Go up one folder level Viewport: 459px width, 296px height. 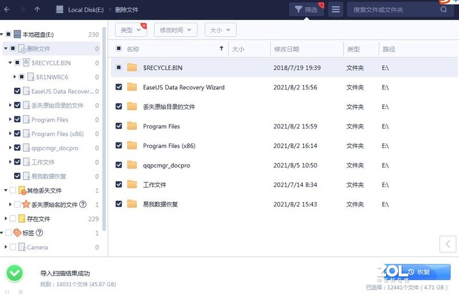click(x=37, y=9)
